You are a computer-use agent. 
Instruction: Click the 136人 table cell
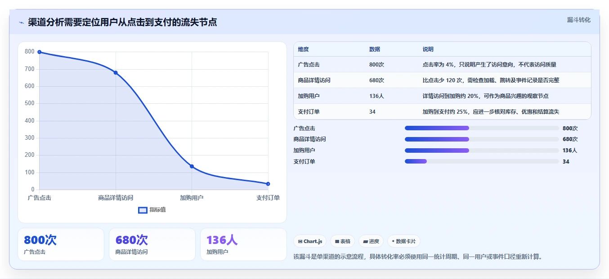click(x=376, y=96)
